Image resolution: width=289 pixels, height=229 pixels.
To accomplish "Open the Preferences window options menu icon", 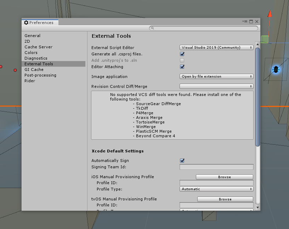I will (x=245, y=22).
